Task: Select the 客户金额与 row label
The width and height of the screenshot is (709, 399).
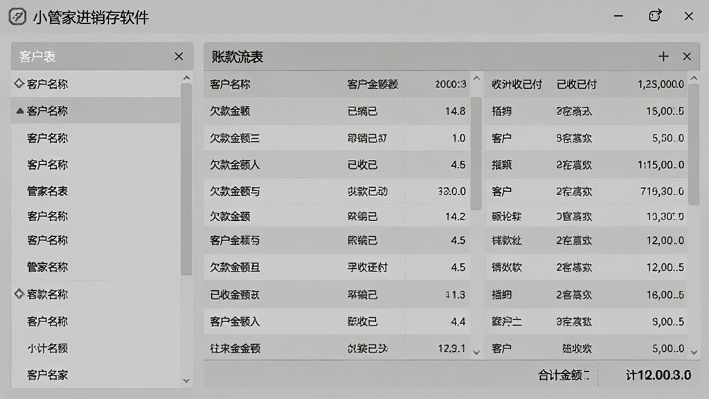Action: click(235, 240)
